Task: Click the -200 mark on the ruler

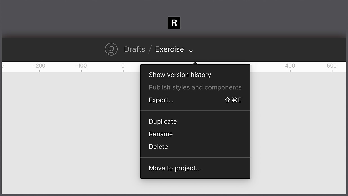Action: coord(39,66)
